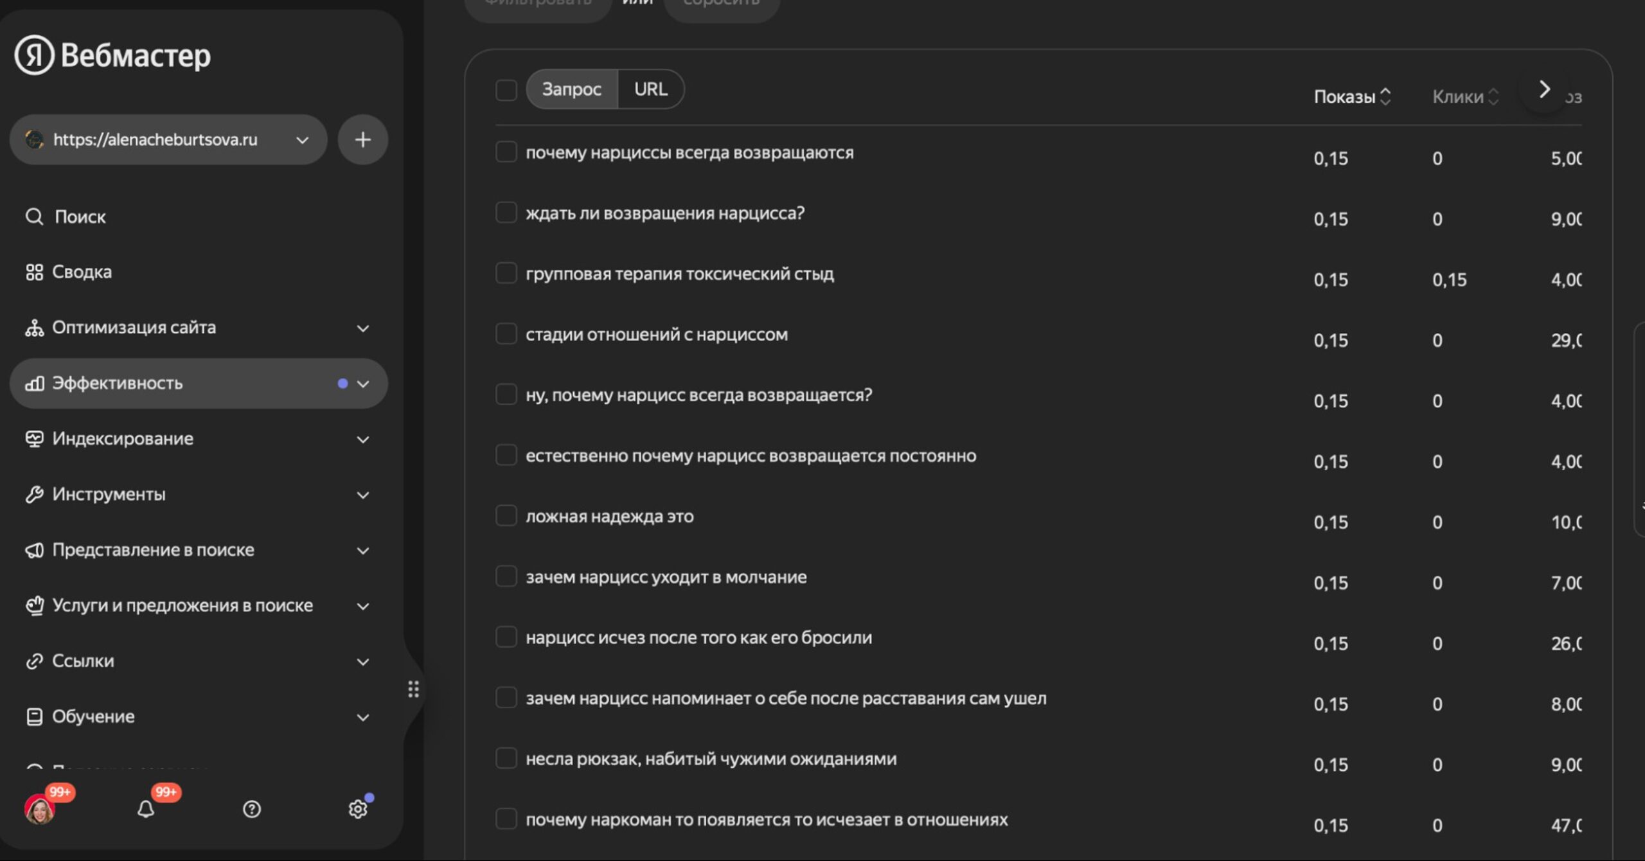The width and height of the screenshot is (1645, 861).
Task: Check the row 'почему наркоман то появляется то исчезает'
Action: tap(506, 819)
